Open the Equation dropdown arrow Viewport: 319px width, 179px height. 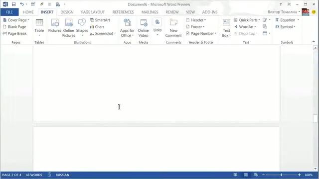click(x=298, y=20)
